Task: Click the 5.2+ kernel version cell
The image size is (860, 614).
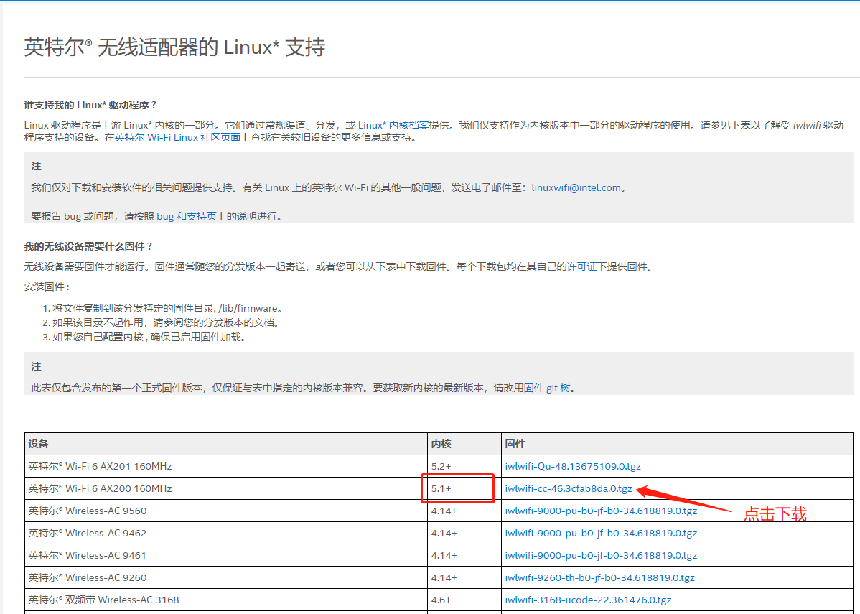Action: tap(464, 466)
